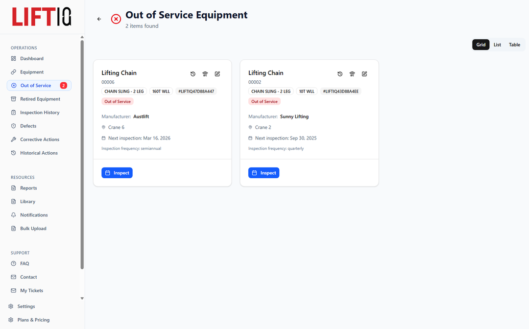Open the Corrective Actions page
The height and width of the screenshot is (329, 529).
pos(39,140)
